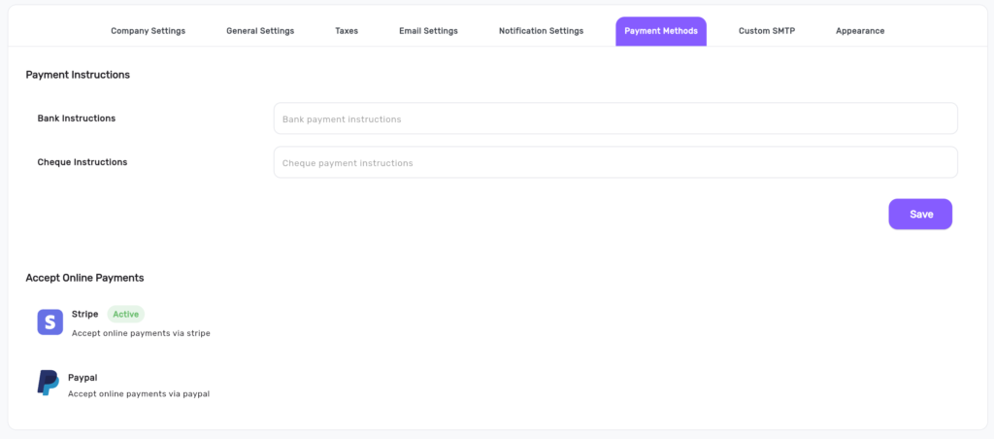The image size is (994, 439).
Task: Switch to the Appearance tab
Action: pos(860,31)
